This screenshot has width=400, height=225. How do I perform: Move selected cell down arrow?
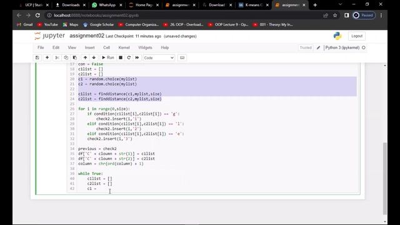(94, 57)
